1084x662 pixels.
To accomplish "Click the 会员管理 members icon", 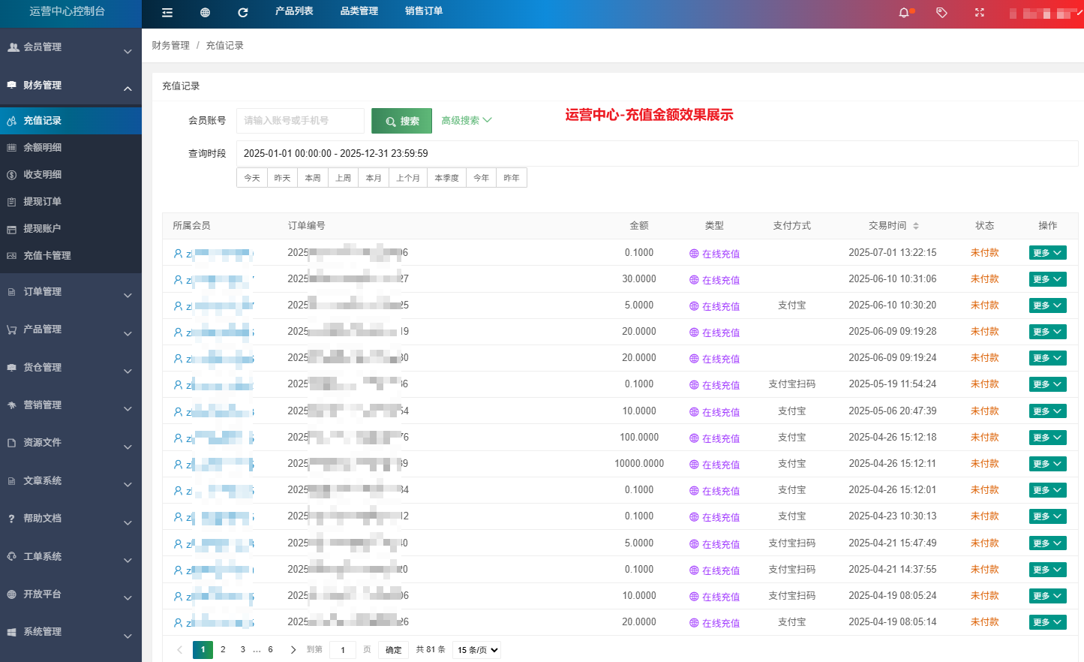I will pos(13,47).
